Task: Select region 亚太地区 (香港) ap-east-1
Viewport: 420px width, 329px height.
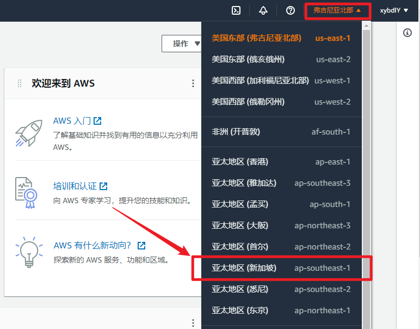Action: coord(281,162)
